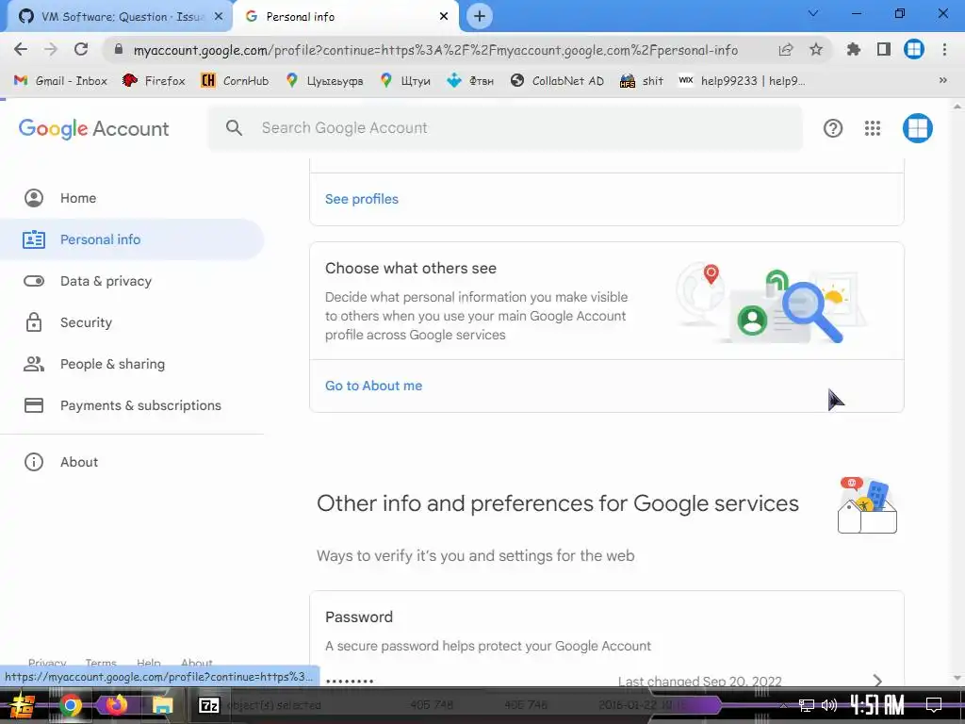Image resolution: width=965 pixels, height=724 pixels.
Task: Click the network tray icon
Action: [x=807, y=705]
